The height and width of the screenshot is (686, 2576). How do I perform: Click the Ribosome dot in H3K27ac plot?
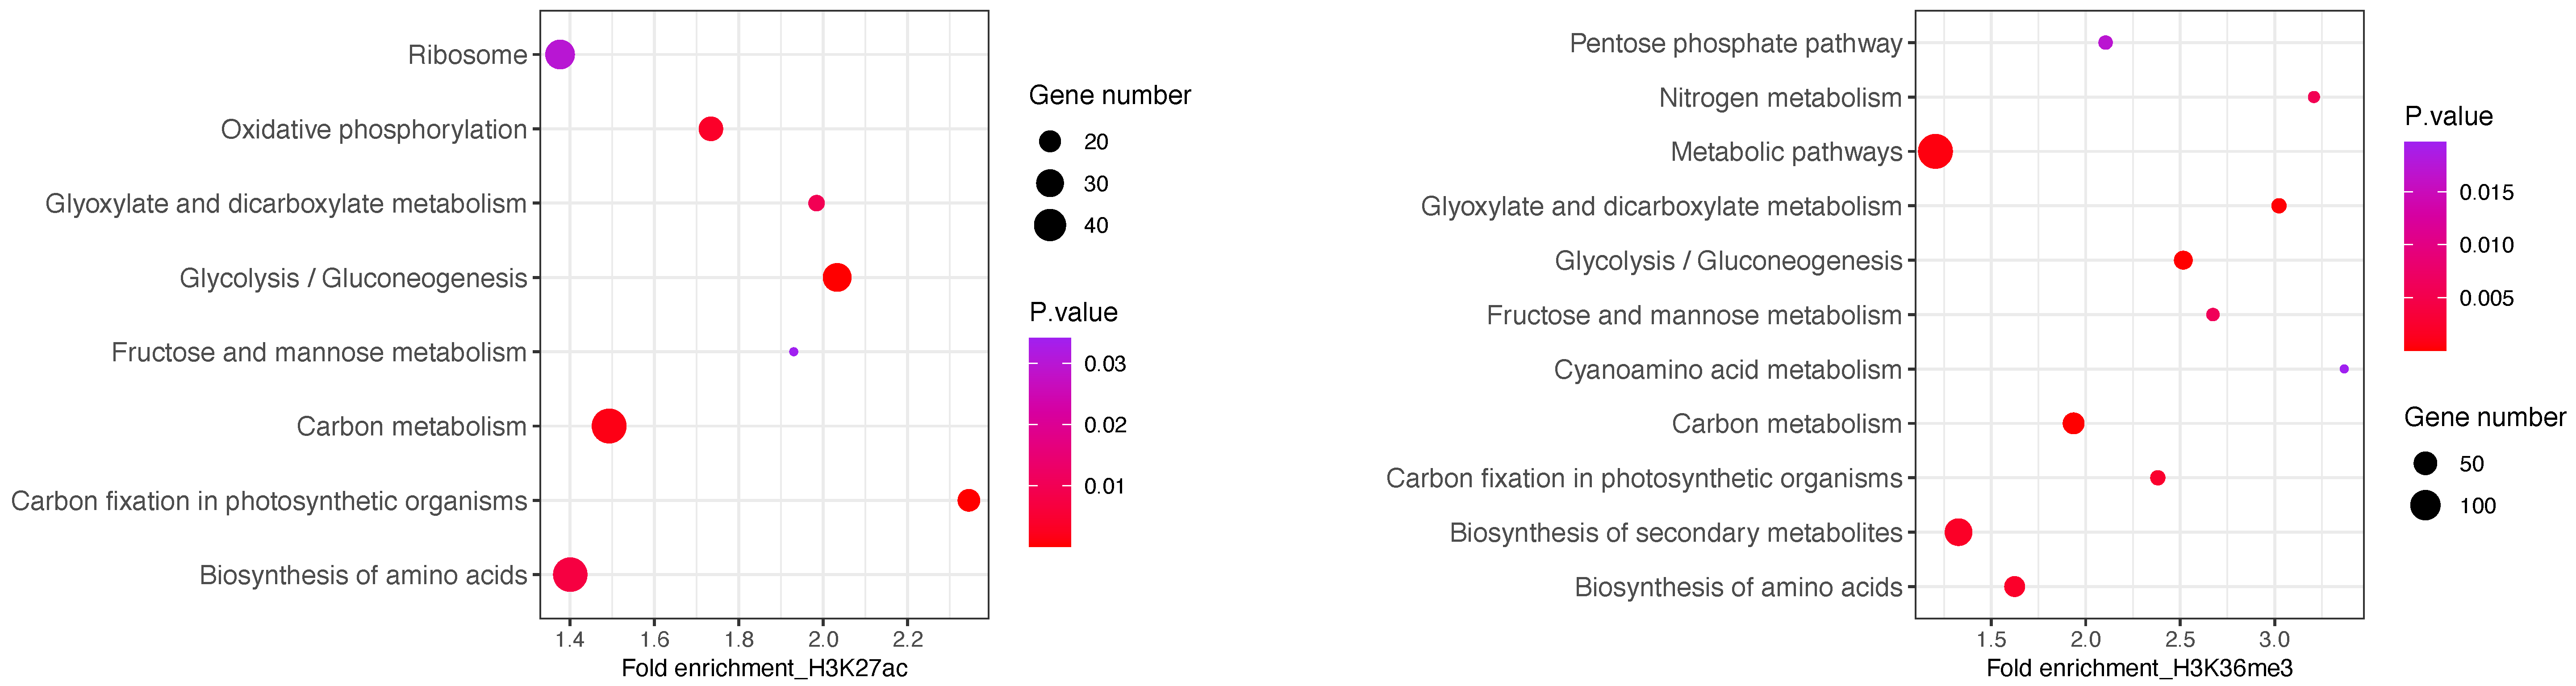pos(560,55)
